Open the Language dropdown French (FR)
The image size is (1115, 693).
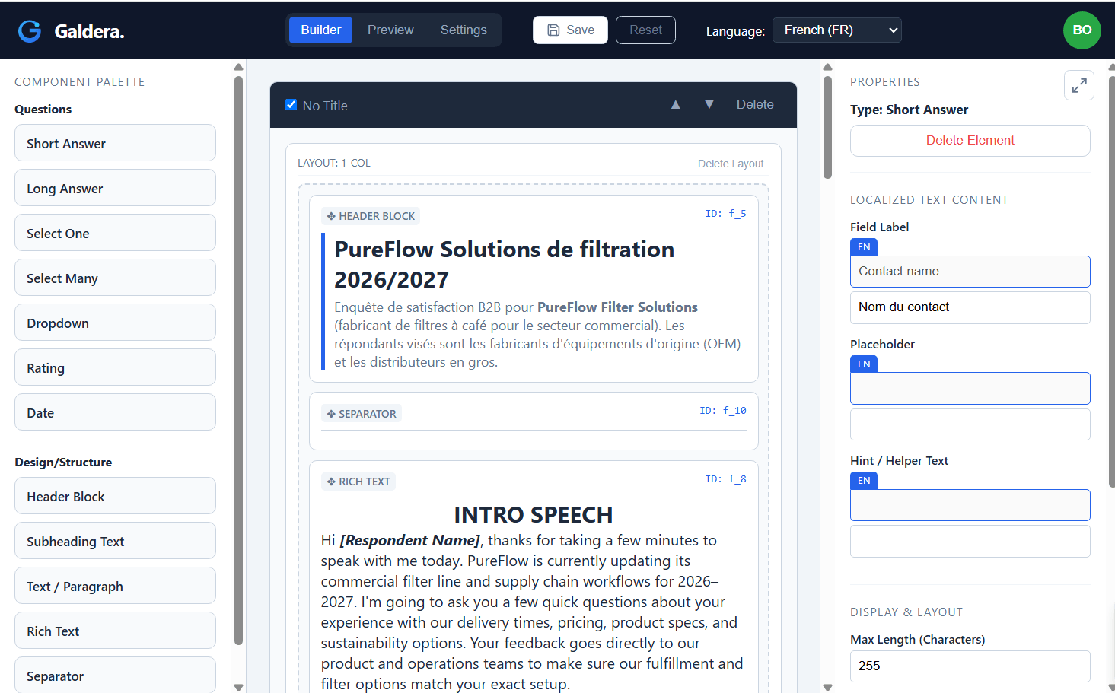click(836, 30)
